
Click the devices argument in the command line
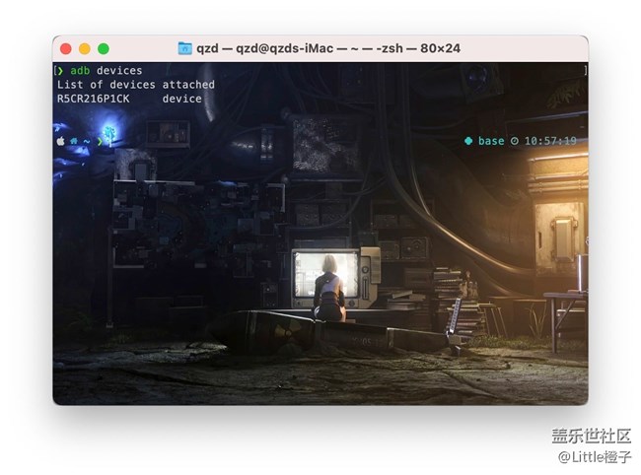(119, 71)
